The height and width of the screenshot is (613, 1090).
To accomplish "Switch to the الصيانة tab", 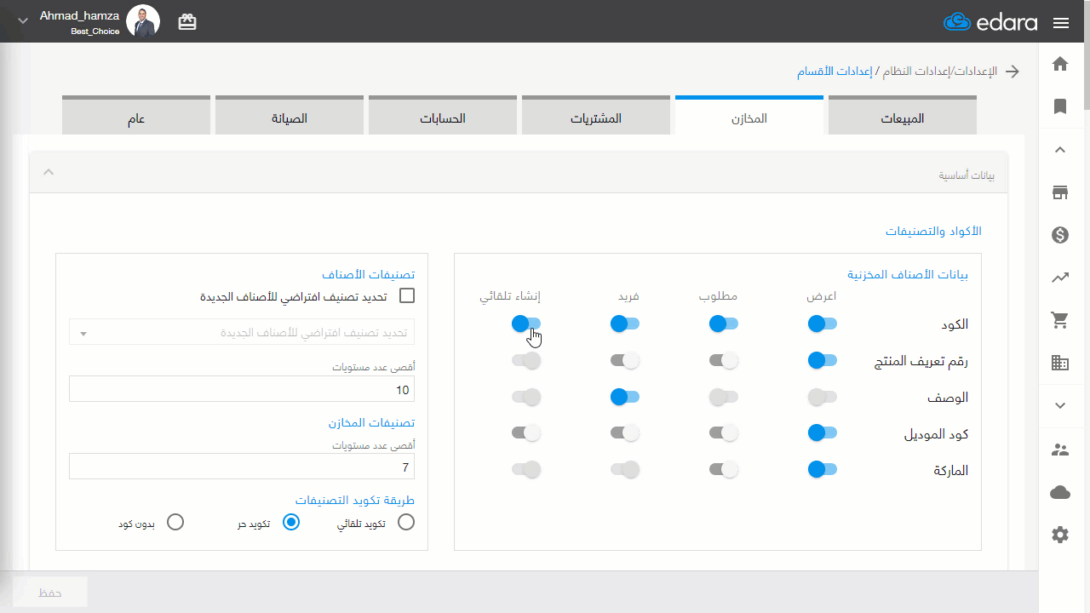I will pos(290,116).
